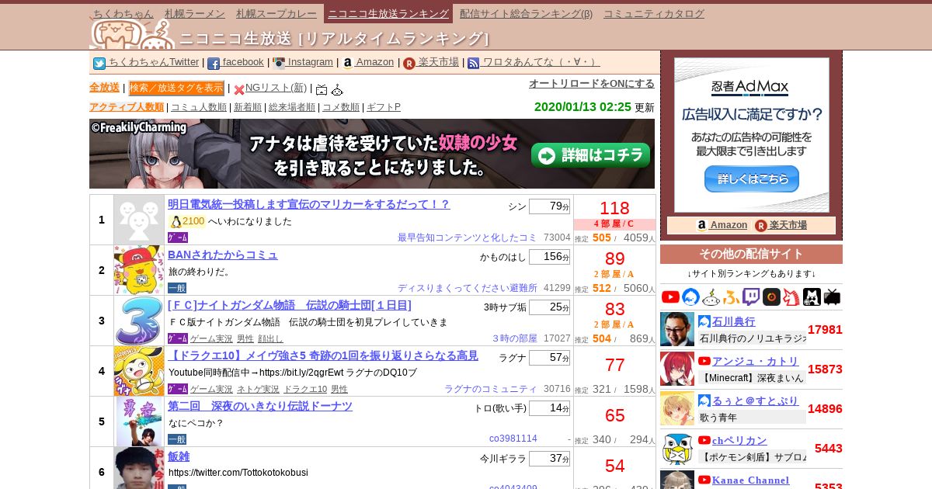The height and width of the screenshot is (489, 932).
Task: Open the 札幌スープカレー navigation tab
Action: coord(276,13)
